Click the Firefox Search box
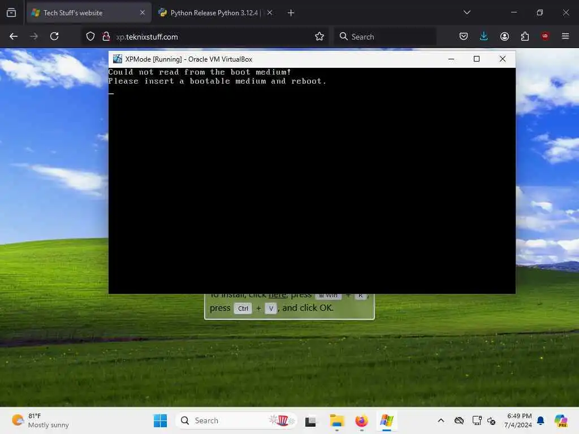The width and height of the screenshot is (579, 434). pyautogui.click(x=385, y=37)
